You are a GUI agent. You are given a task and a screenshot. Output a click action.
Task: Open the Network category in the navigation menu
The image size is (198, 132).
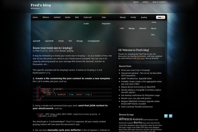click(x=143, y=28)
